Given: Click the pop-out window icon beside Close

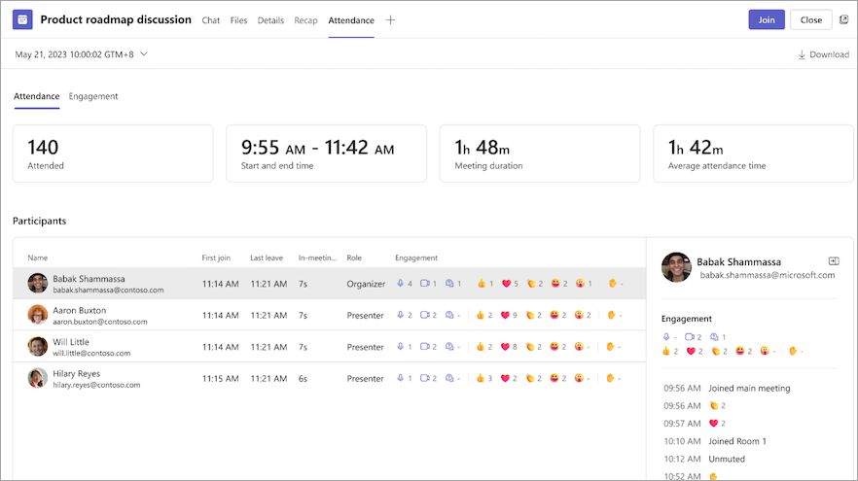Looking at the screenshot, I should [x=843, y=19].
